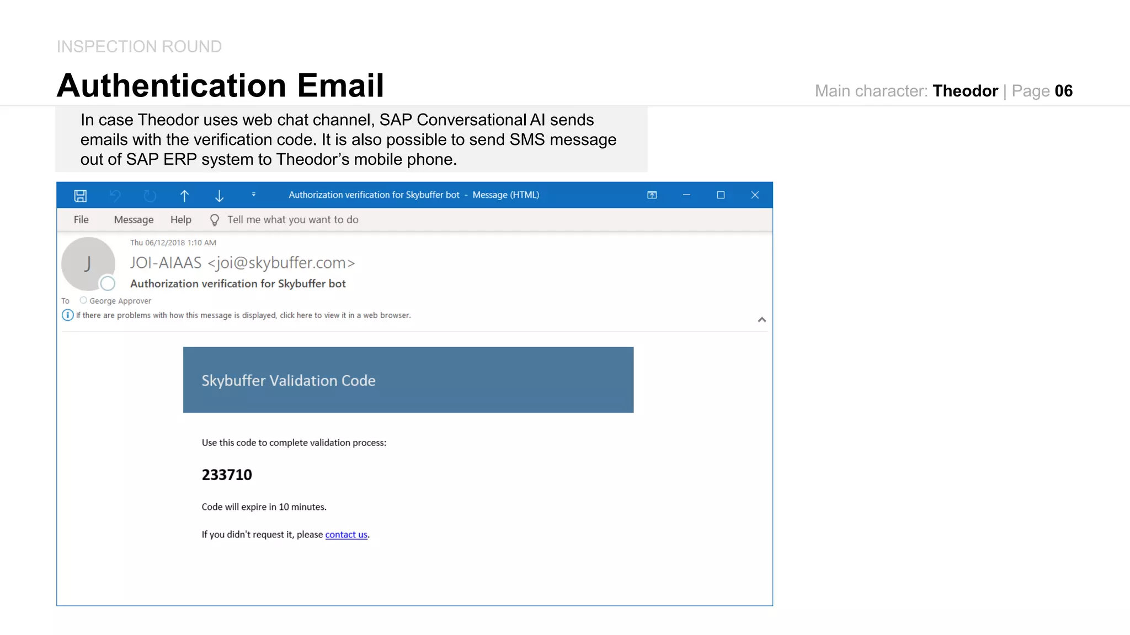Image resolution: width=1130 pixels, height=635 pixels.
Task: Click the sender presence status circle
Action: coord(108,283)
